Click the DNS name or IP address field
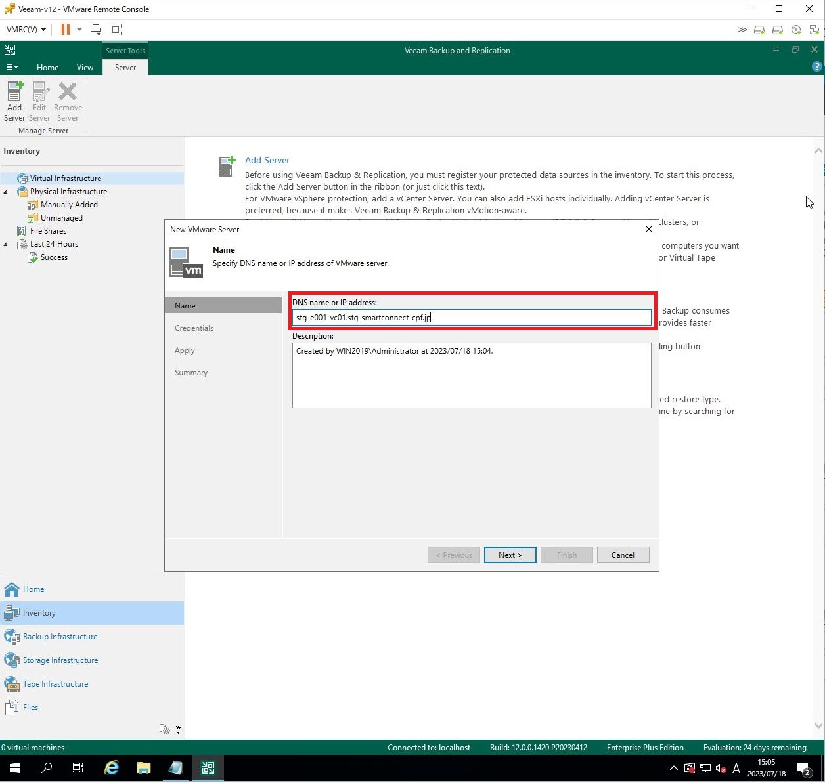This screenshot has width=825, height=783. (472, 318)
